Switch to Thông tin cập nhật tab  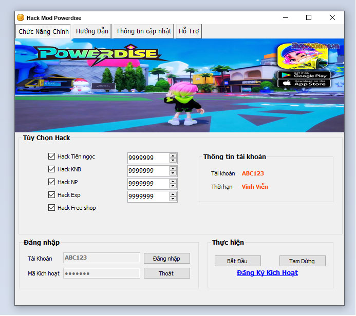143,31
